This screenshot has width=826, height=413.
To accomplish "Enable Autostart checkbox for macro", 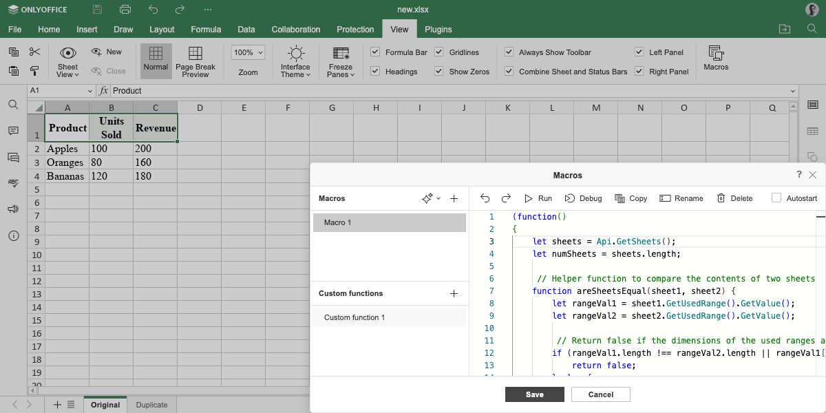I will click(x=776, y=198).
